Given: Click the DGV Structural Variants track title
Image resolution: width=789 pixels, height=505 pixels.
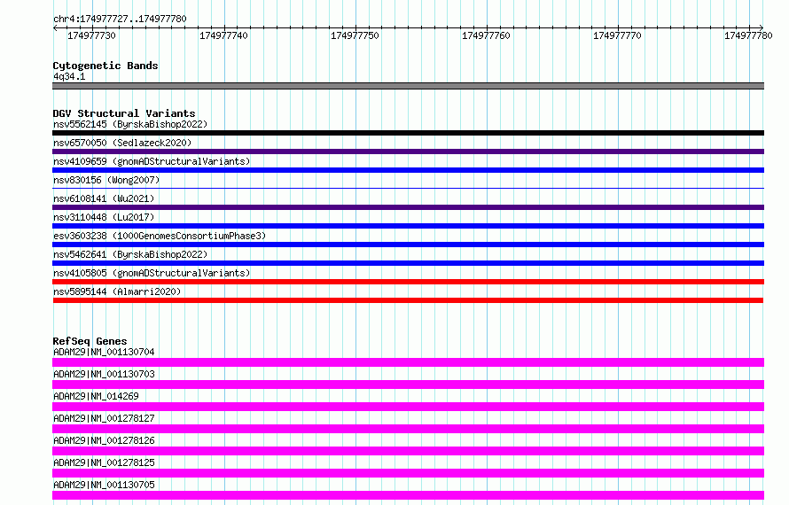Looking at the screenshot, I should pos(124,113).
